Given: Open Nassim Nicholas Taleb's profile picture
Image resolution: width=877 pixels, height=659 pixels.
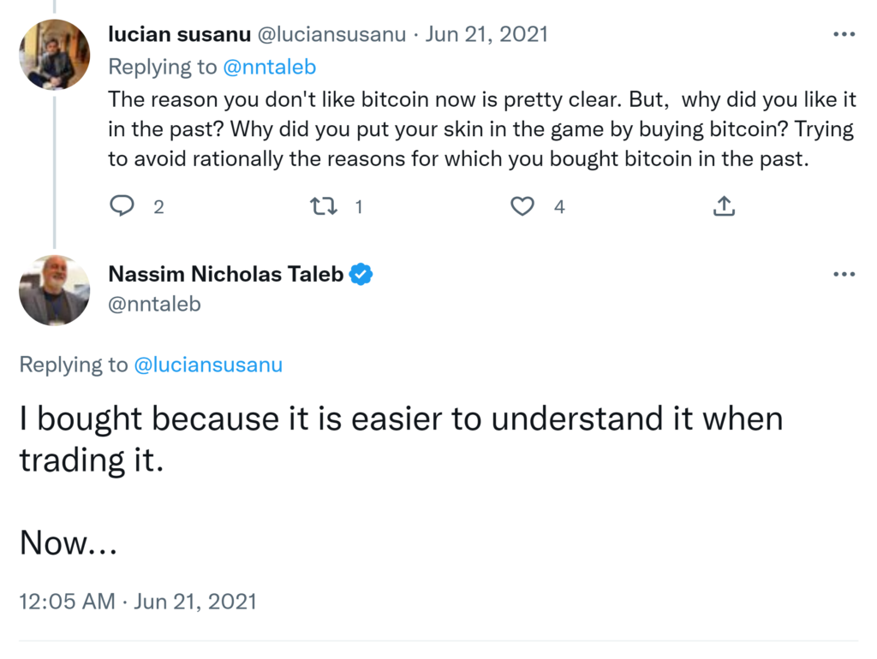Looking at the screenshot, I should (55, 290).
